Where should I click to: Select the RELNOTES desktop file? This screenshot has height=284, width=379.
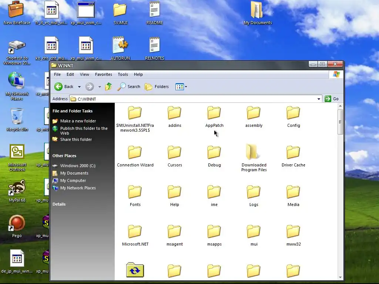click(x=154, y=48)
